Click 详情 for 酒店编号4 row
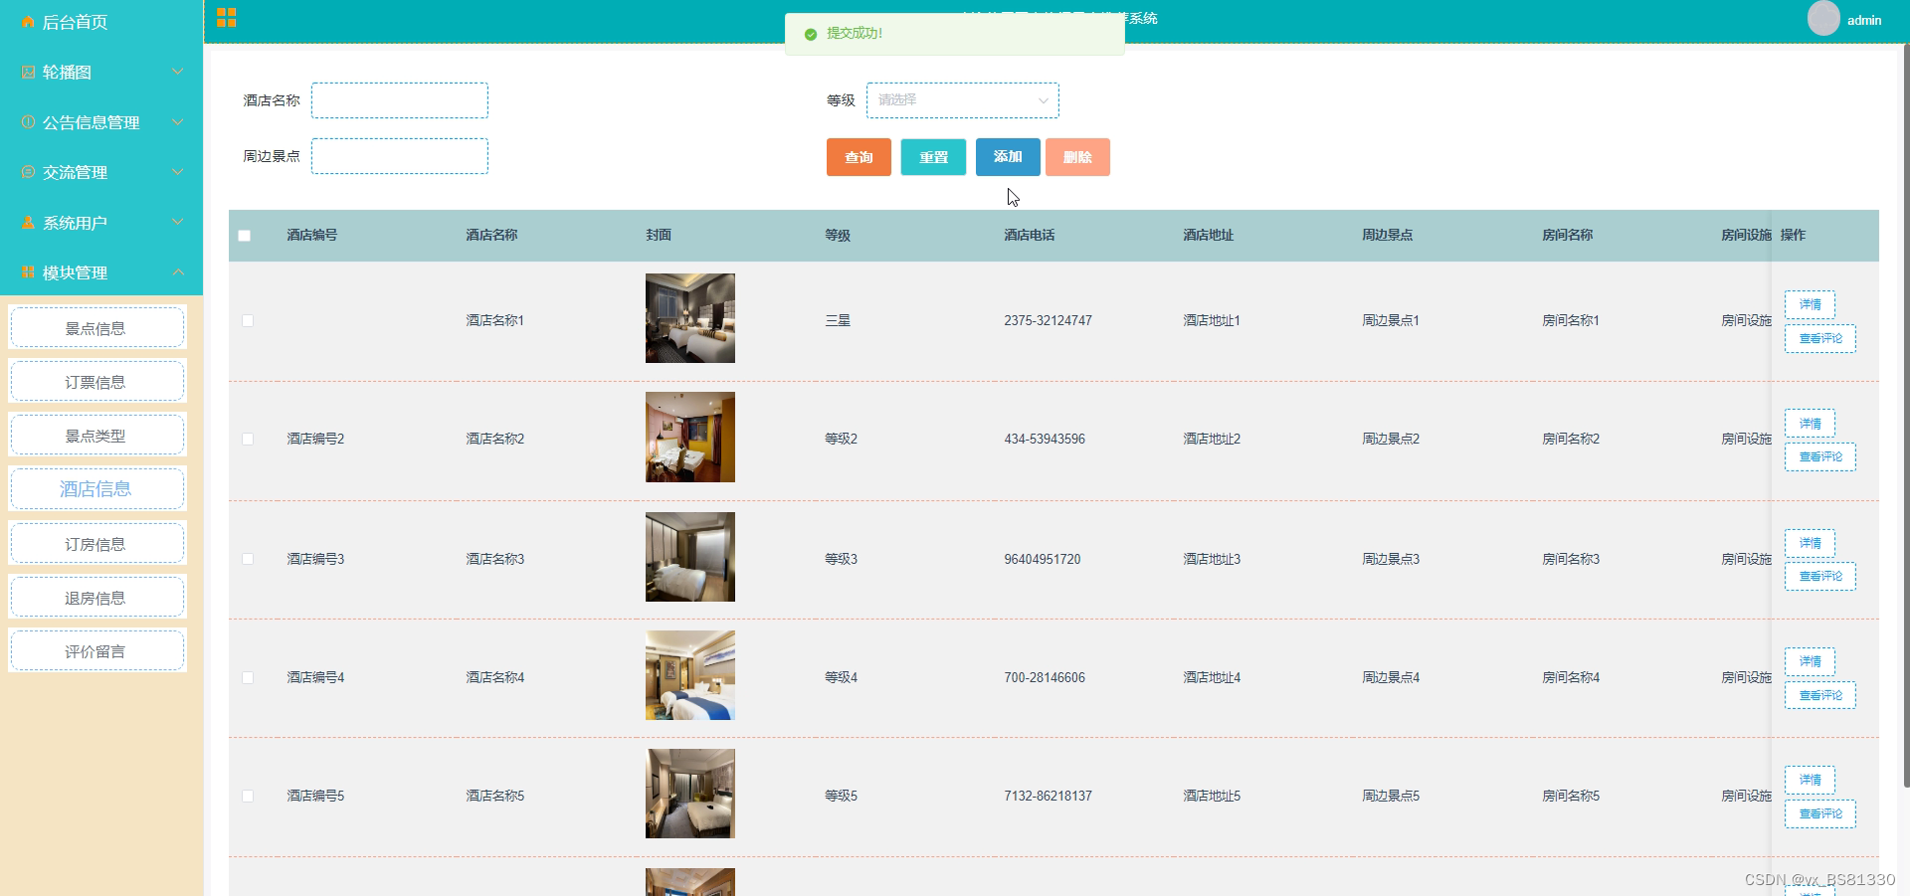 tap(1810, 661)
